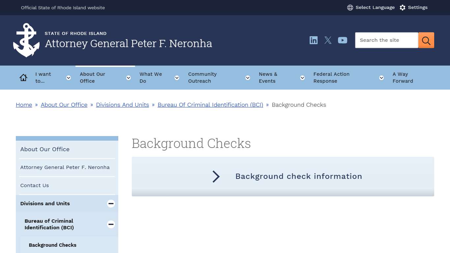Open the News & Events dropdown
The width and height of the screenshot is (450, 253).
tap(302, 77)
